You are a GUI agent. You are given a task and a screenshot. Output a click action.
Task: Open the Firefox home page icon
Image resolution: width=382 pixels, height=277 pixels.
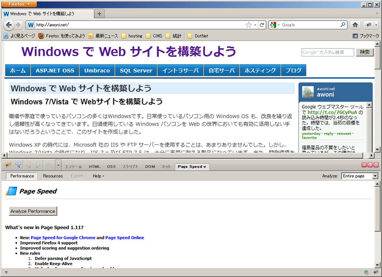tap(355, 25)
